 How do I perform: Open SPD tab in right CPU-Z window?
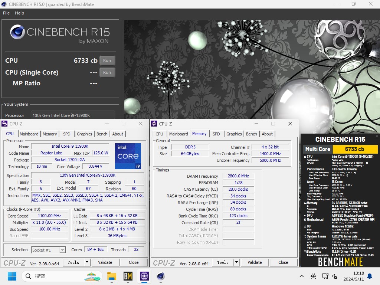coord(216,134)
